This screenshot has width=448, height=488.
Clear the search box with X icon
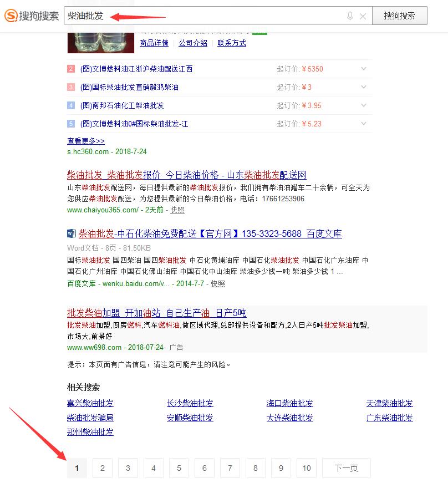tap(363, 16)
